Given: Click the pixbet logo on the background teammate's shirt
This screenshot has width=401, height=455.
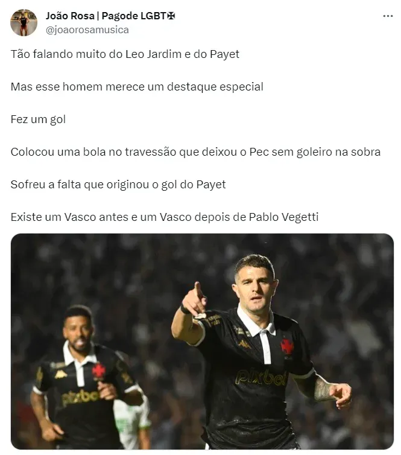Looking at the screenshot, I should (80, 397).
